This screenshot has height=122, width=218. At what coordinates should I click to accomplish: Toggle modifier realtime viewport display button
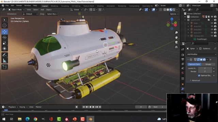tap(201, 60)
